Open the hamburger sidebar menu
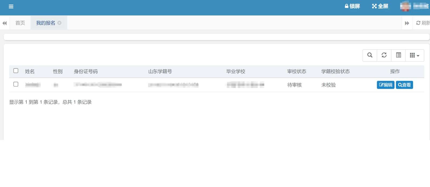430x187 pixels. (11, 6)
